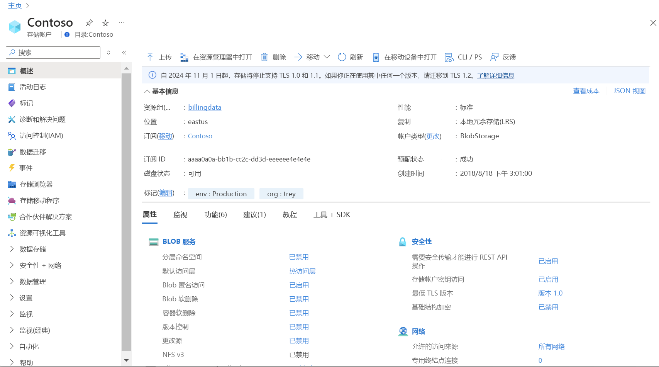Click 编辑 link next to 标记

(166, 193)
